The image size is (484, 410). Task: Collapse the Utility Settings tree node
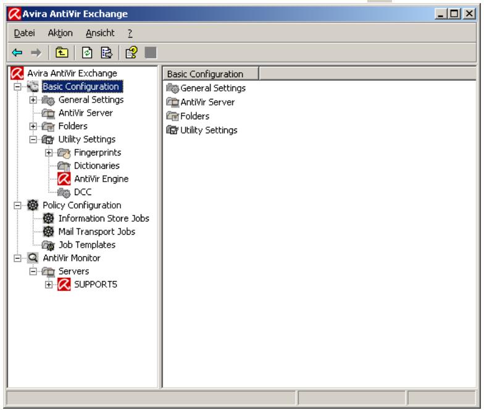[x=33, y=140]
